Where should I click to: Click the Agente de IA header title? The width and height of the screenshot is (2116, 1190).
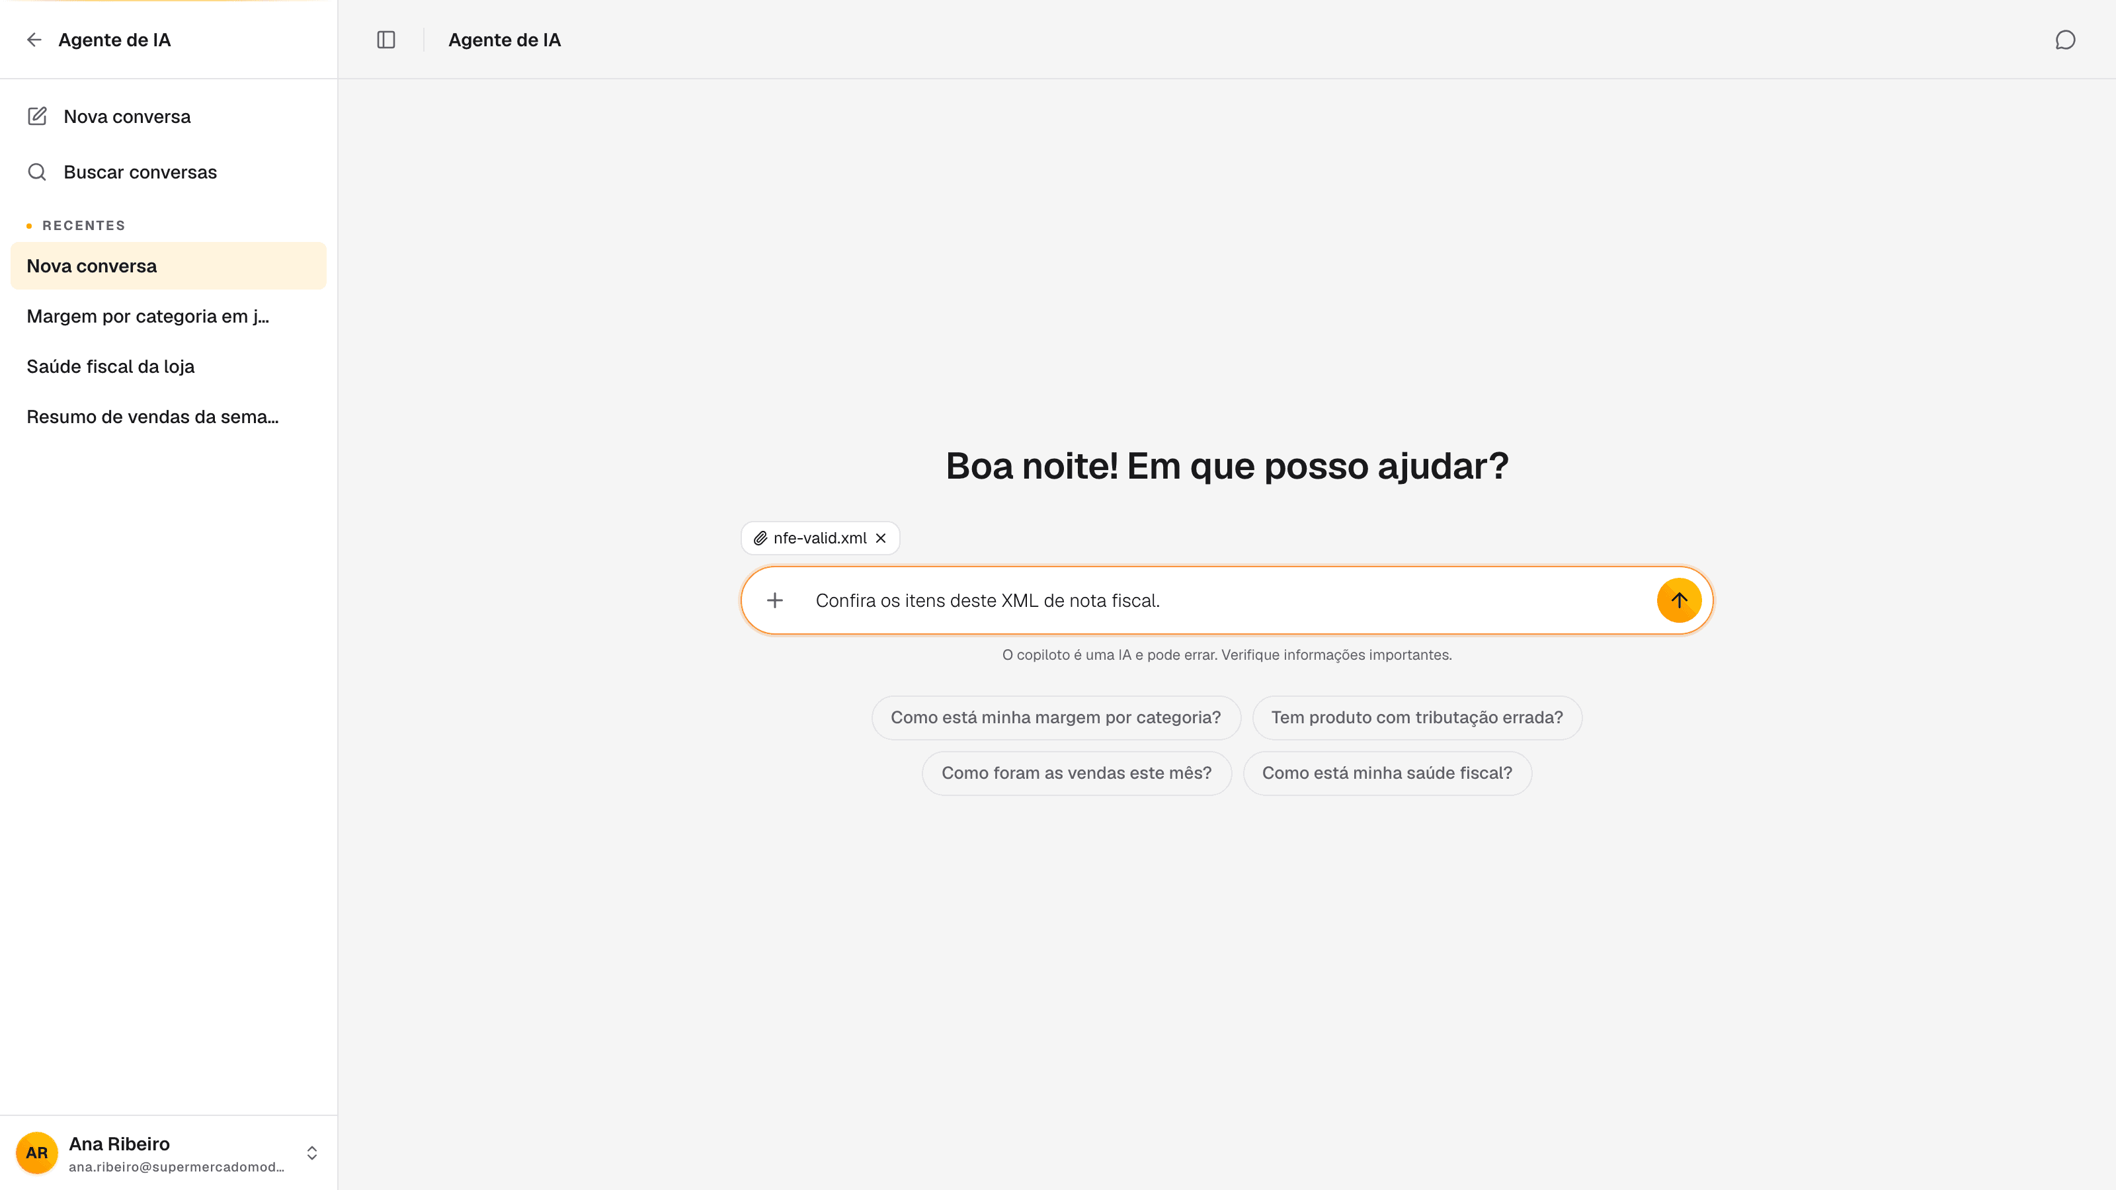click(505, 40)
